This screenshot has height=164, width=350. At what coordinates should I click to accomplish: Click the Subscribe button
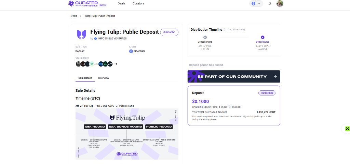click(169, 32)
